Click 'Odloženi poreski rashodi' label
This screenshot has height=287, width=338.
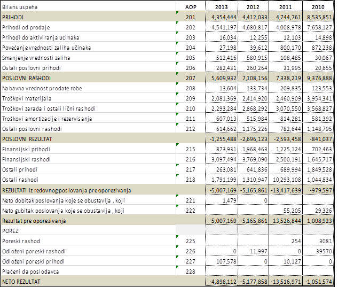point(34,251)
